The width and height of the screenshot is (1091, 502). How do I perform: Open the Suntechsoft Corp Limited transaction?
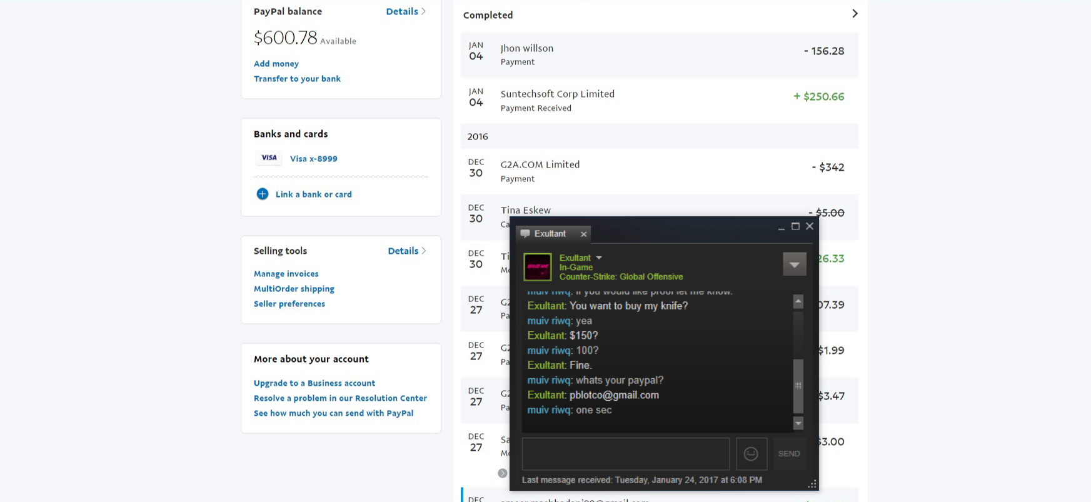click(x=660, y=101)
